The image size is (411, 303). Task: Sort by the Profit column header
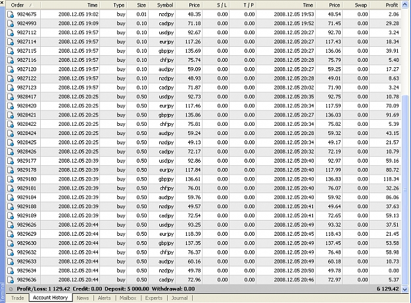[385, 5]
